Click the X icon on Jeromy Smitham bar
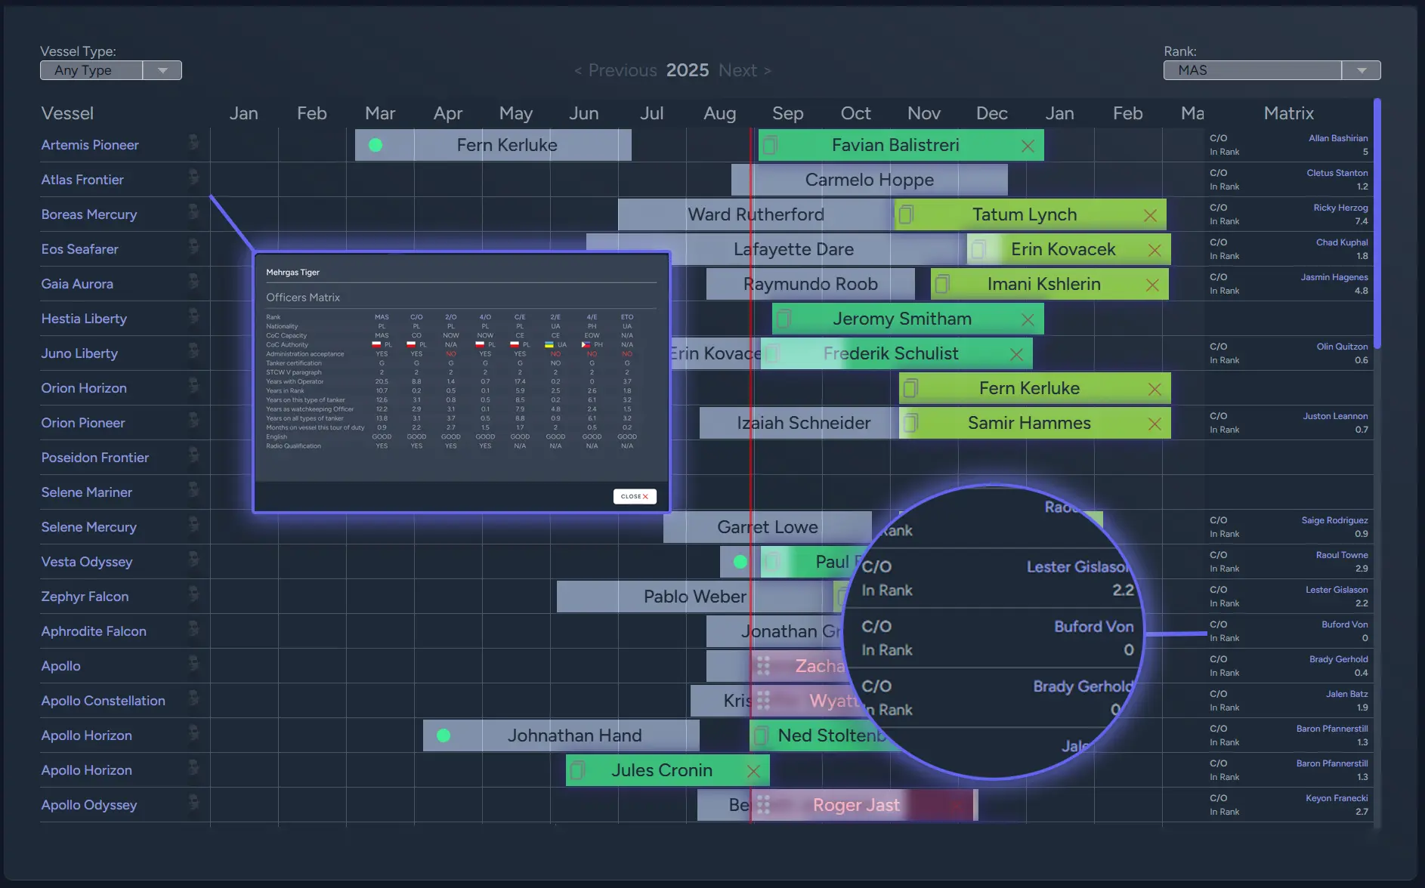Screen dimensions: 1425x888 coord(1028,319)
